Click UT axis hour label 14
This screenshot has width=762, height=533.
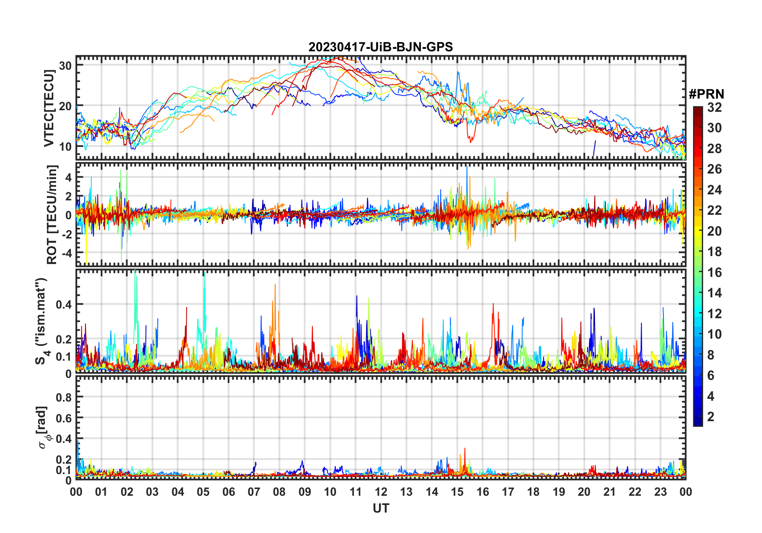pos(432,492)
